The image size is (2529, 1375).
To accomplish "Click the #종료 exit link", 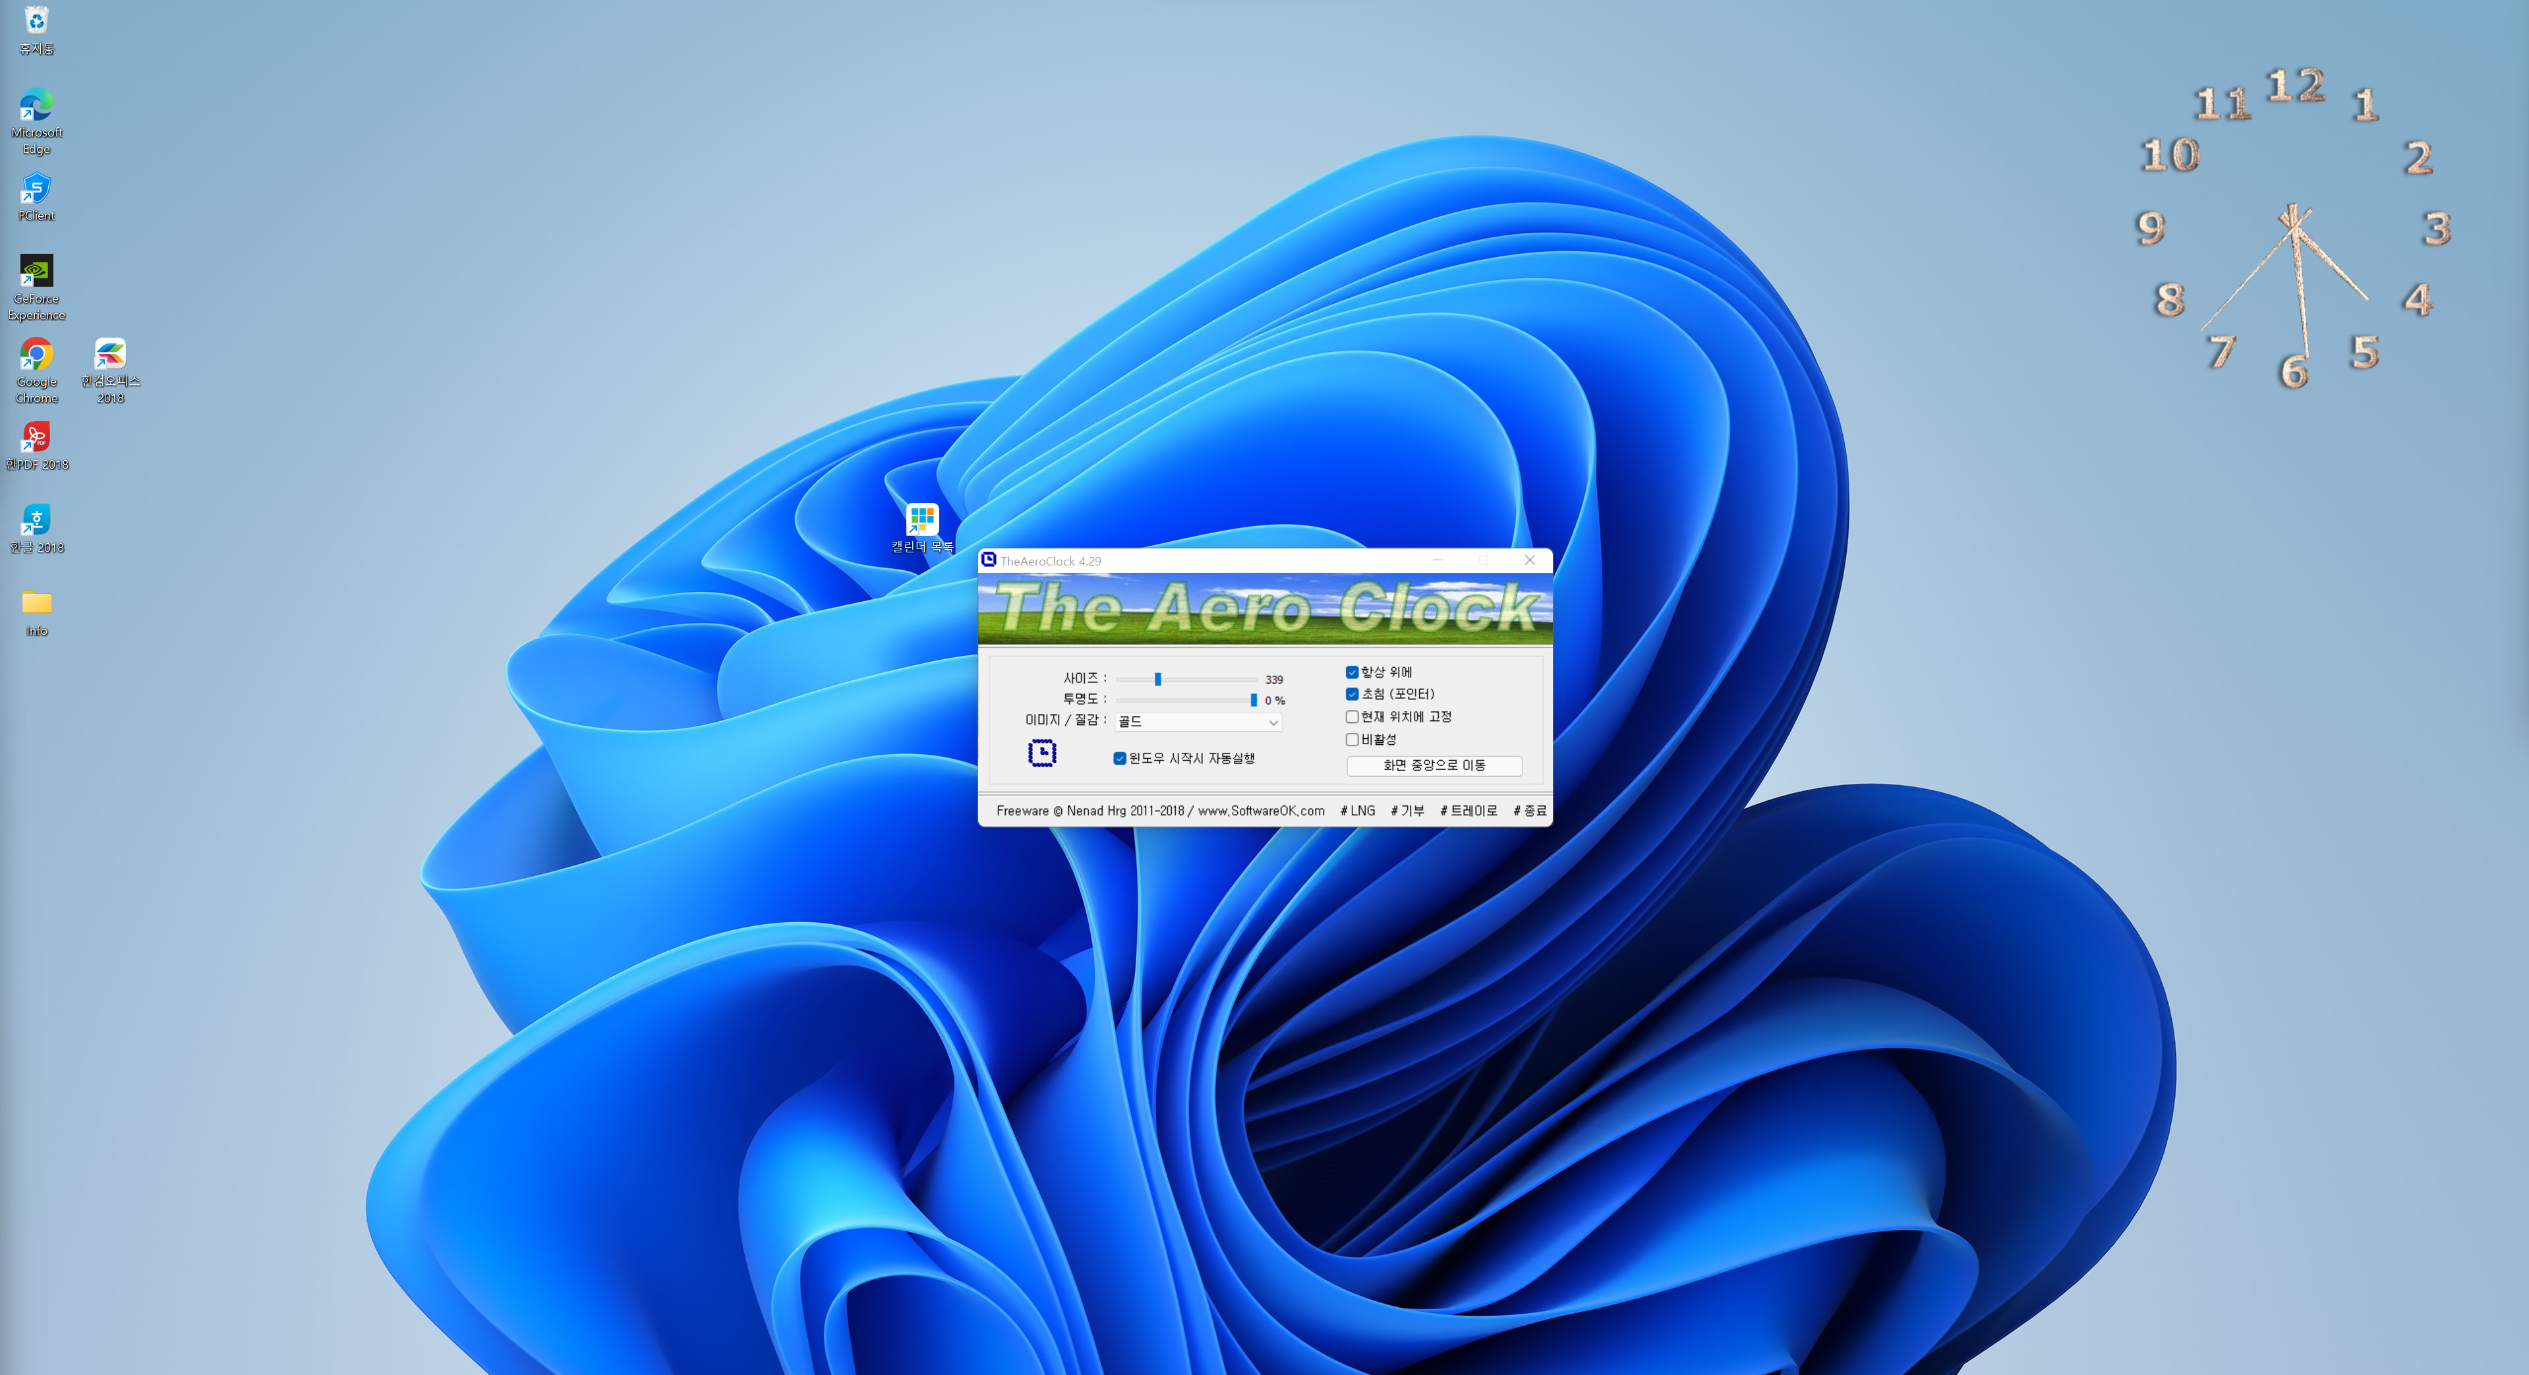I will coord(1530,810).
